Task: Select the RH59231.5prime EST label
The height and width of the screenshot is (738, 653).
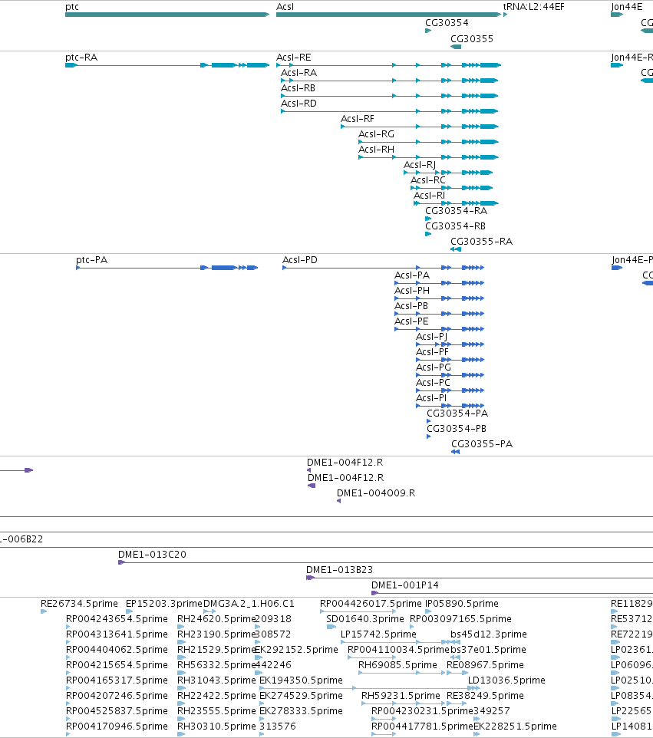Action: coord(401,696)
